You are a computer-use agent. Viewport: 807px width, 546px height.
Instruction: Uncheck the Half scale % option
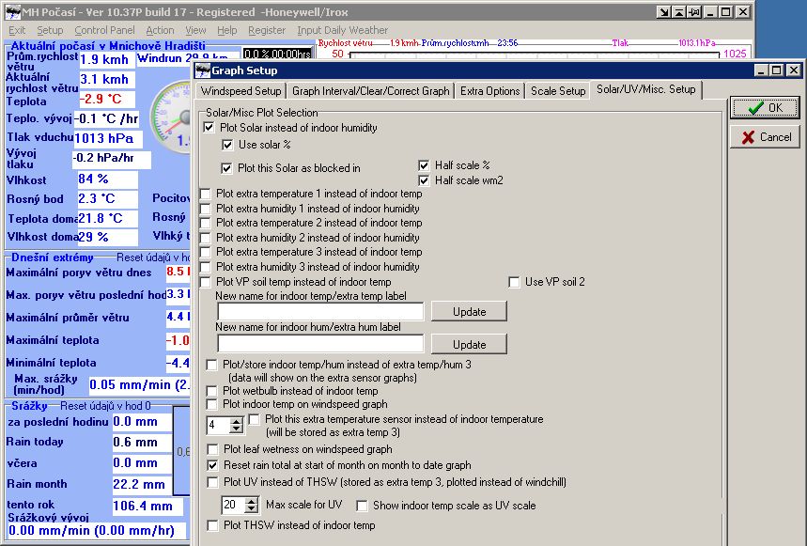click(424, 165)
